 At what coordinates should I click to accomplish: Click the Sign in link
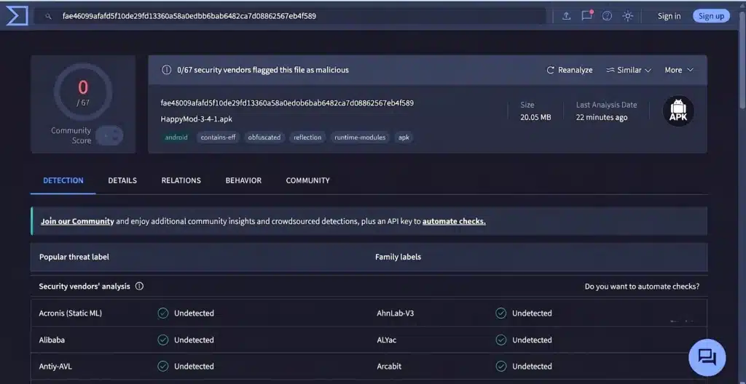pos(669,16)
